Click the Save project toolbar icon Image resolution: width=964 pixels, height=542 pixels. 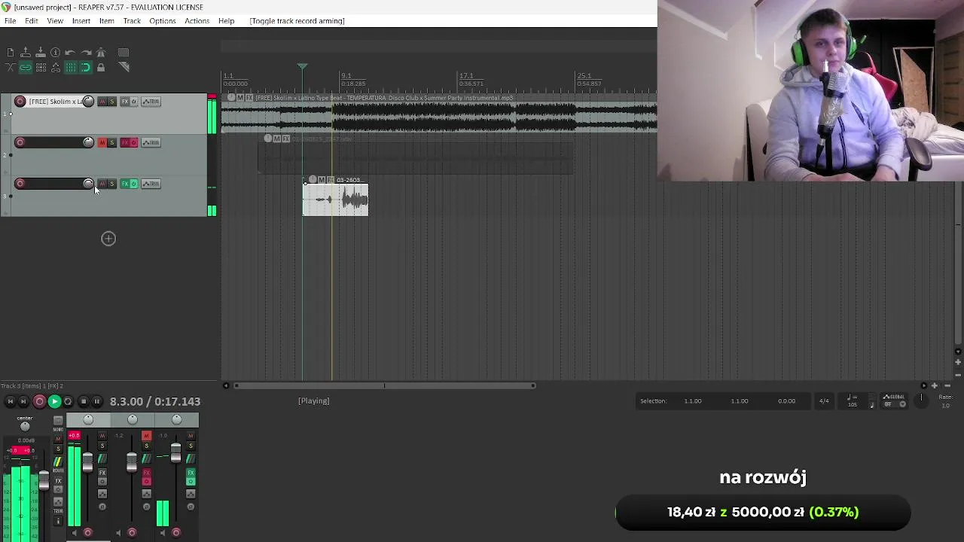[x=41, y=52]
